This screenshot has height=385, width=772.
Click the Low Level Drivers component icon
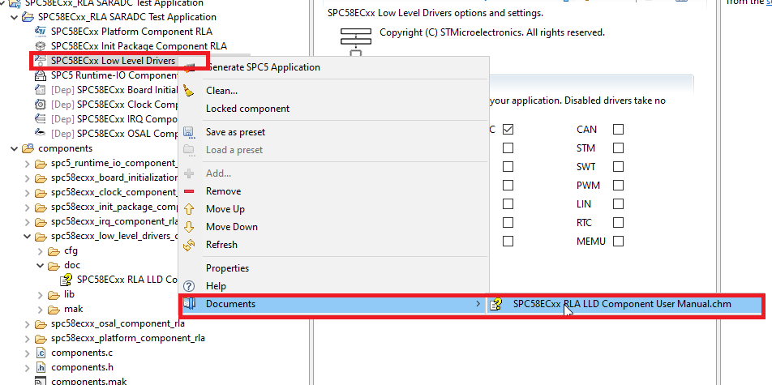coord(41,61)
